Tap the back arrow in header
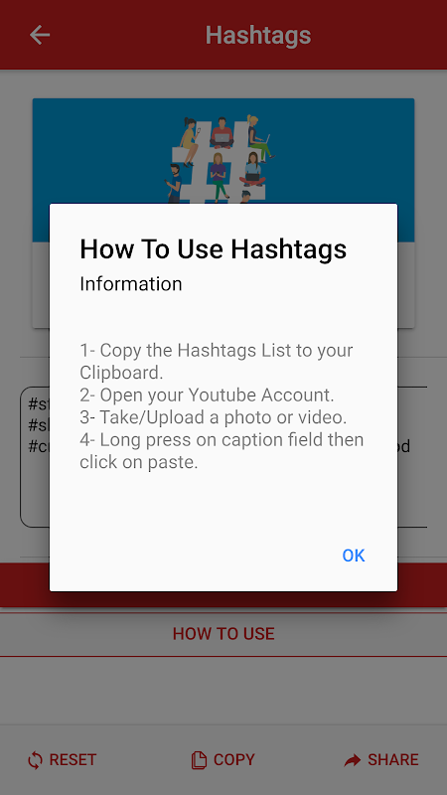This screenshot has height=795, width=447. [x=40, y=35]
